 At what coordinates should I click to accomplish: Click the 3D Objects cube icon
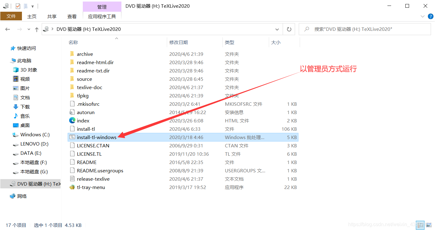pyautogui.click(x=16, y=70)
